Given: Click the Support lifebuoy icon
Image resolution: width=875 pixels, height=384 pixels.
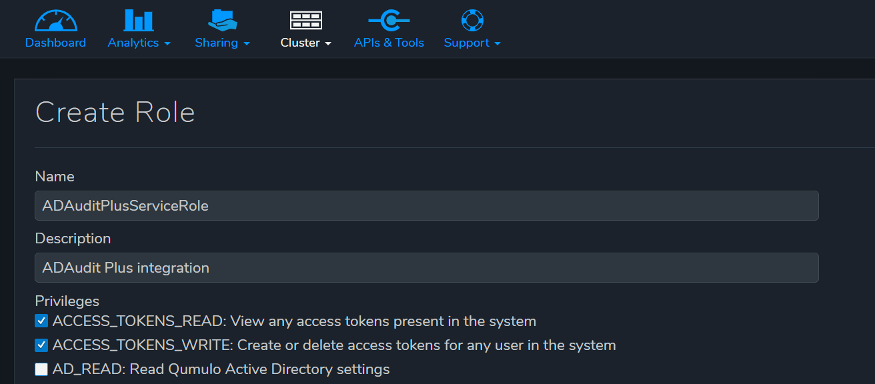Looking at the screenshot, I should point(472,20).
